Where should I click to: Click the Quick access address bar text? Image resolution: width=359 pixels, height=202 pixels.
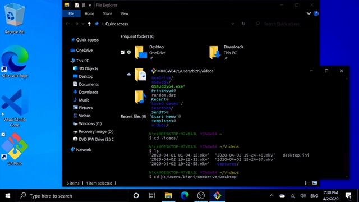117,24
